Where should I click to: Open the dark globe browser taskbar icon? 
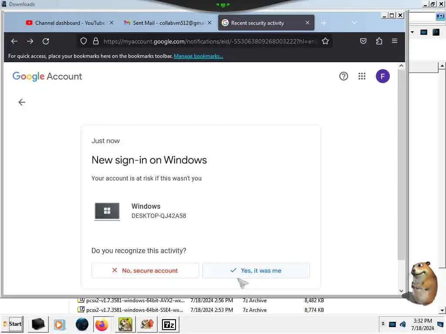82,324
